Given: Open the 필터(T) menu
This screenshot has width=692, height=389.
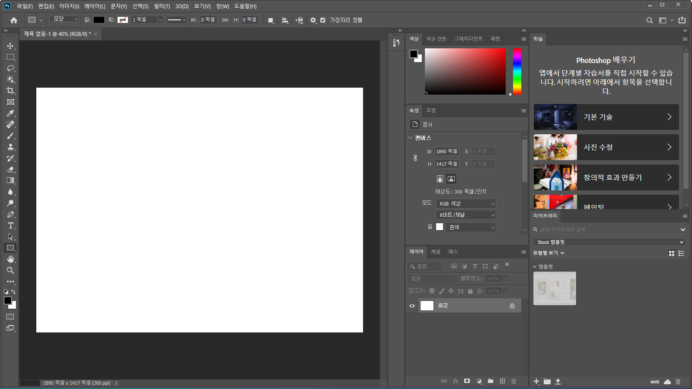Looking at the screenshot, I should [162, 6].
